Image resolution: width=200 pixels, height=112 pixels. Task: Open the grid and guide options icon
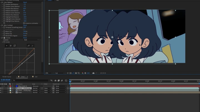(79, 73)
